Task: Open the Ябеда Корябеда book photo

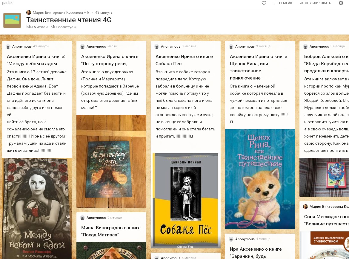Action: coord(324,177)
